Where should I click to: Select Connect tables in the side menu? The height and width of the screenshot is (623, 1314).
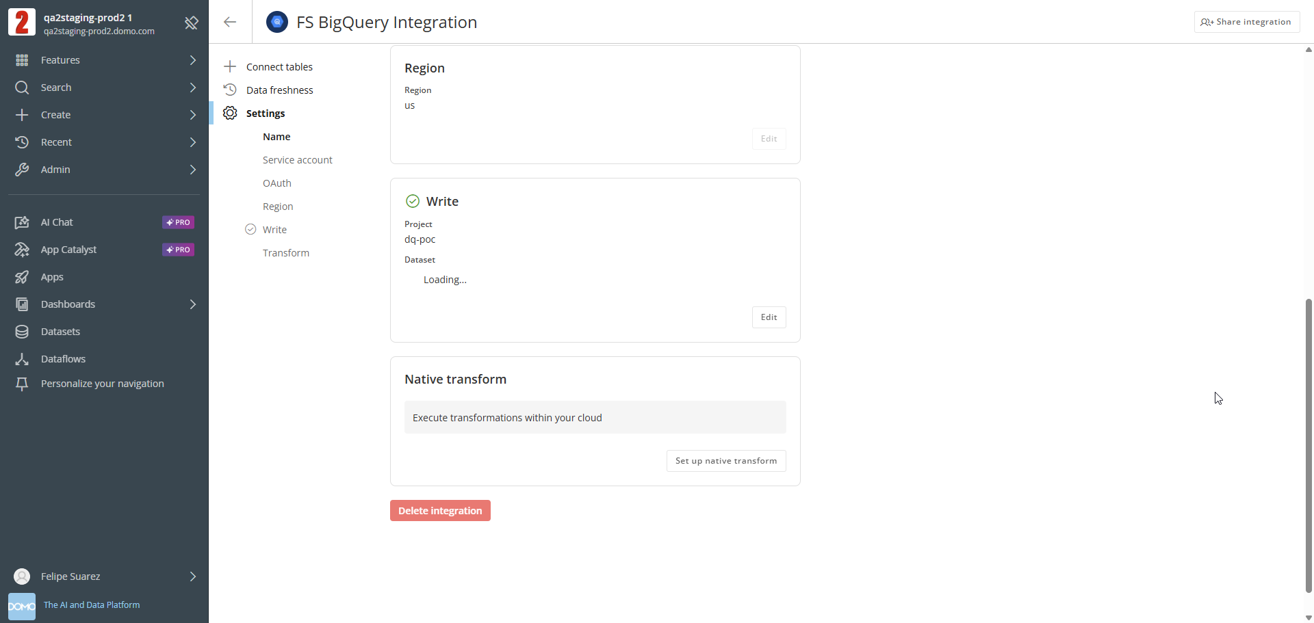(279, 66)
